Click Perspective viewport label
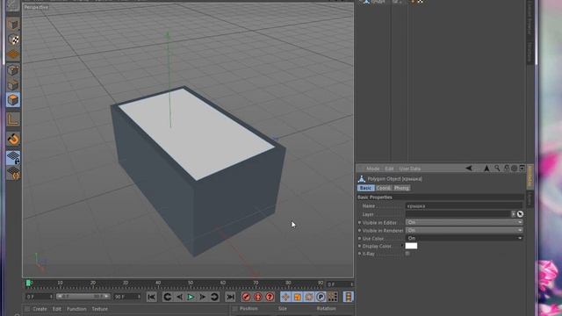Screen dimensions: 562x316 (x=36, y=7)
